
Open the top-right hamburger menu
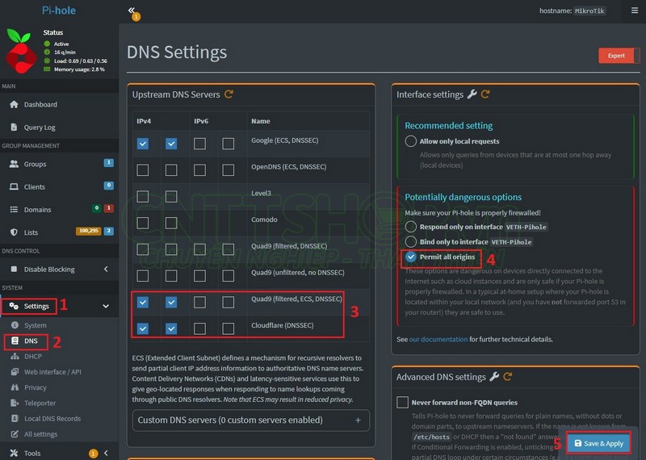point(635,10)
